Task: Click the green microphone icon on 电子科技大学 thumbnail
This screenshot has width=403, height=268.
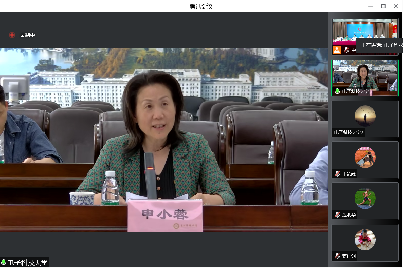Action: pos(337,91)
